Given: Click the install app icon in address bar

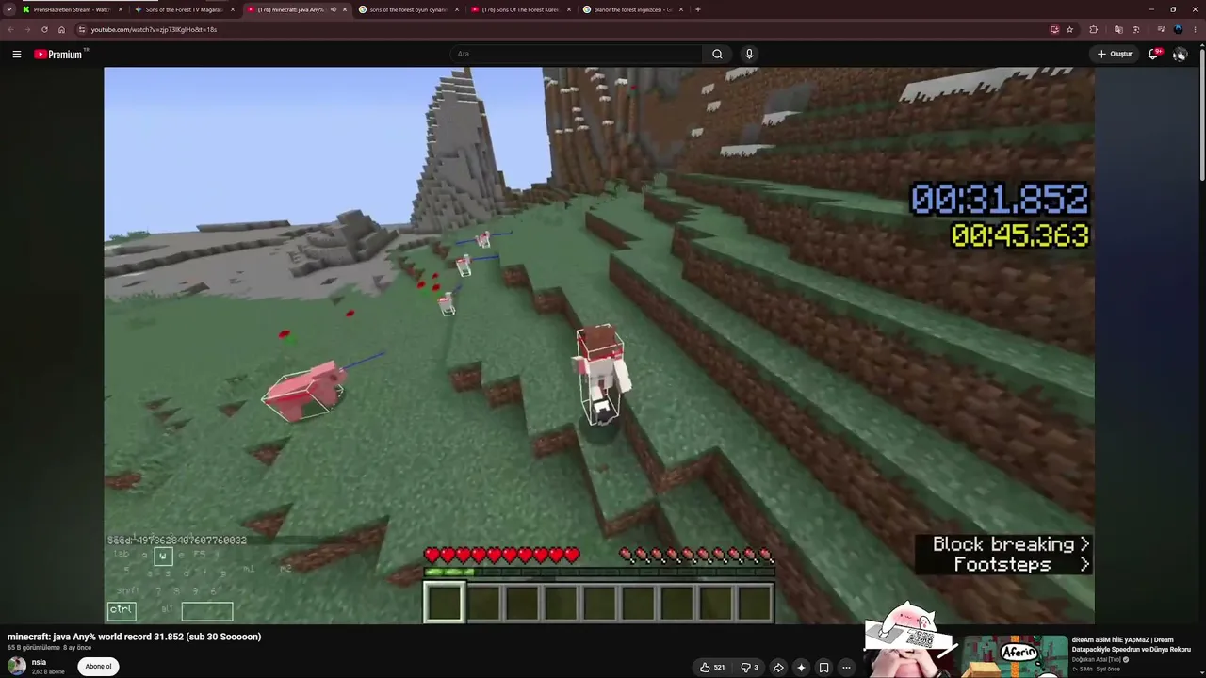Looking at the screenshot, I should tap(1054, 29).
